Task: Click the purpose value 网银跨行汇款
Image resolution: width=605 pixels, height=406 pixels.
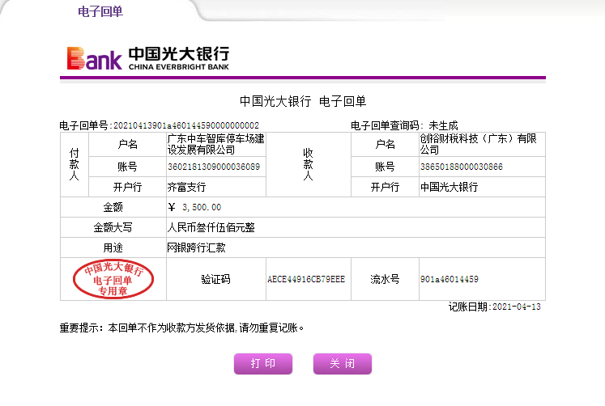Action: (196, 247)
